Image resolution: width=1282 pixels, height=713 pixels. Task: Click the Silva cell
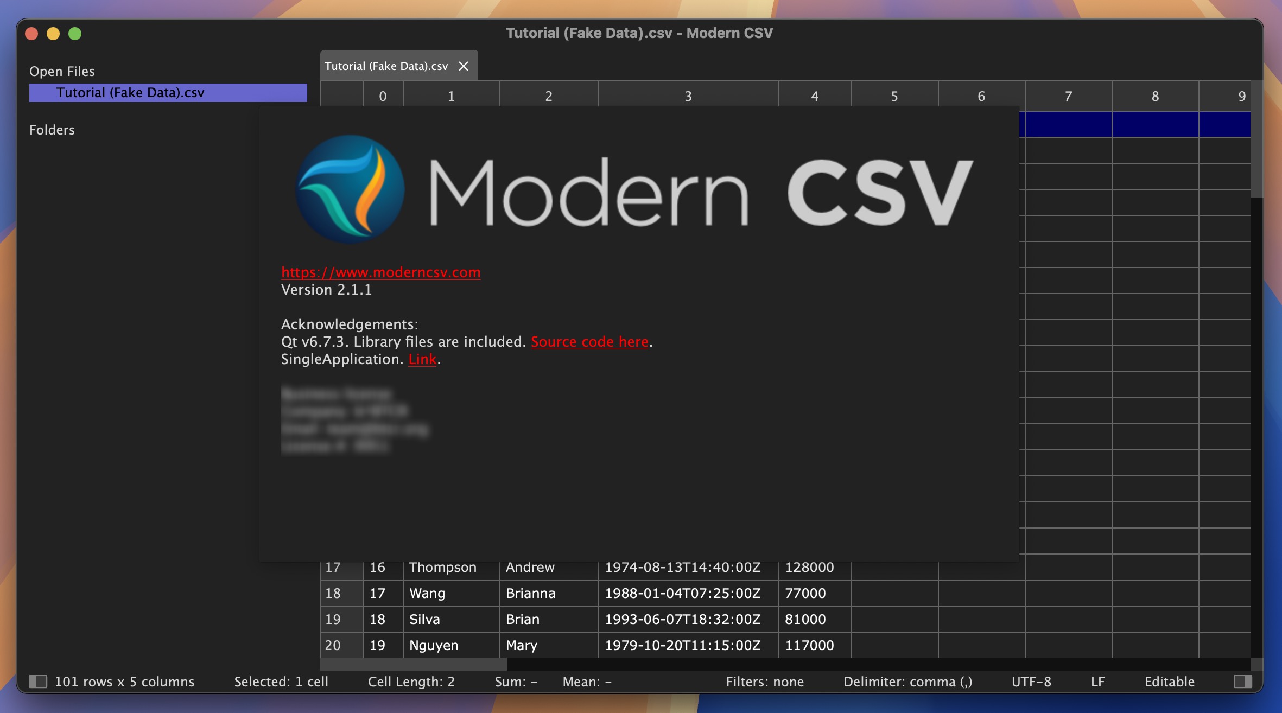click(451, 619)
